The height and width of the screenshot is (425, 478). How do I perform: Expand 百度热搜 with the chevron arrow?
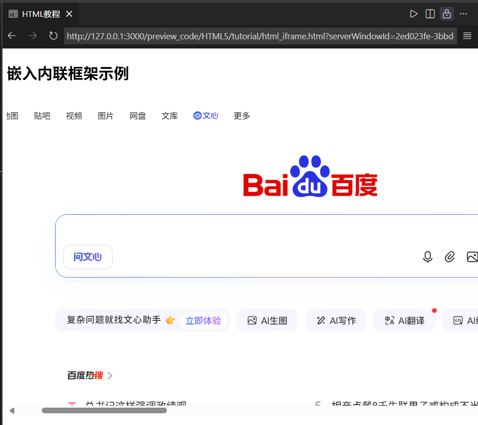110,376
